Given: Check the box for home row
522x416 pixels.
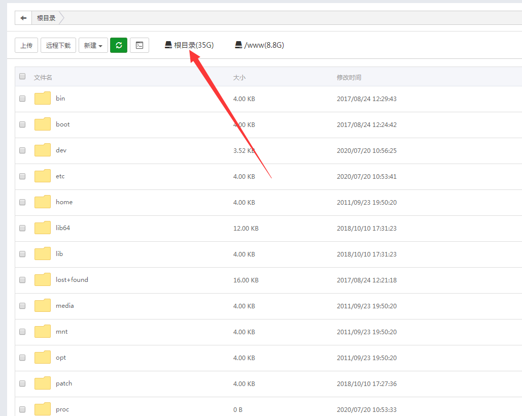Looking at the screenshot, I should [22, 202].
